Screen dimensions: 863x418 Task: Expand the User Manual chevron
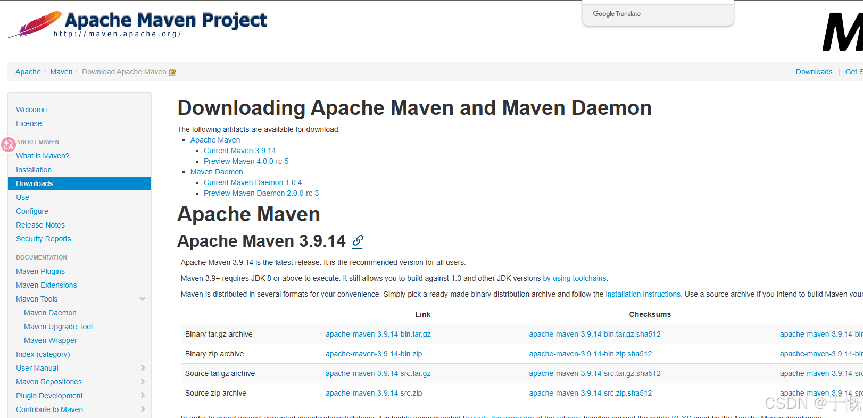click(x=143, y=368)
